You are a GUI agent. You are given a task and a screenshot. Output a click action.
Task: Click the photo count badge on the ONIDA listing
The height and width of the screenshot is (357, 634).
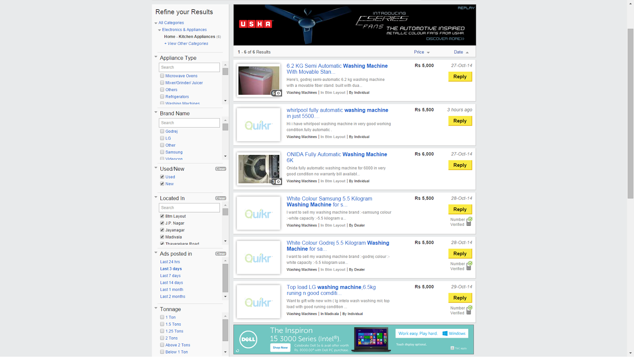[x=276, y=181]
